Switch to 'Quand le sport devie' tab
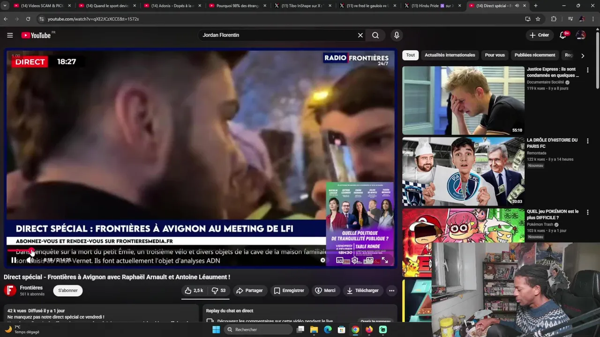The height and width of the screenshot is (337, 600). click(107, 6)
